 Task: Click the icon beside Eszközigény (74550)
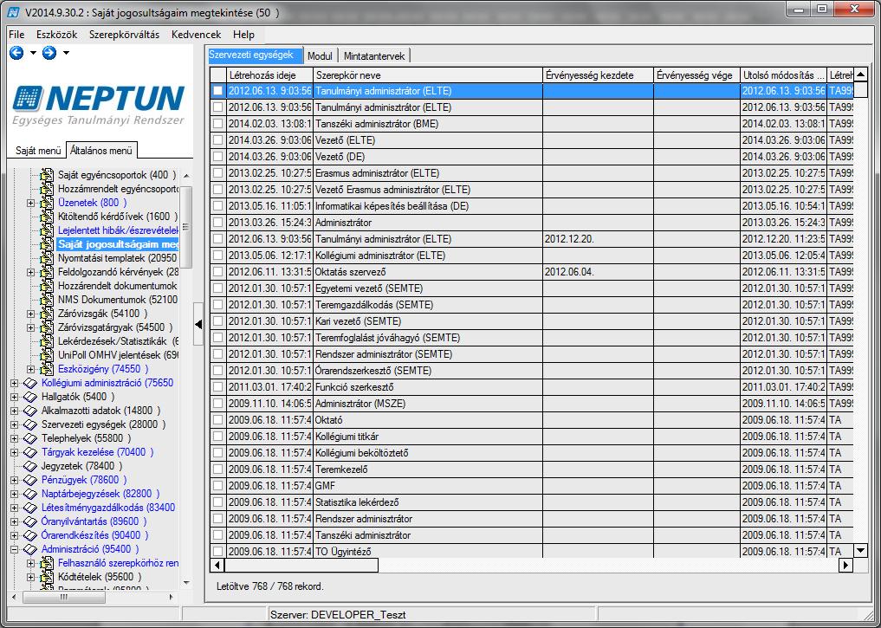click(x=47, y=369)
